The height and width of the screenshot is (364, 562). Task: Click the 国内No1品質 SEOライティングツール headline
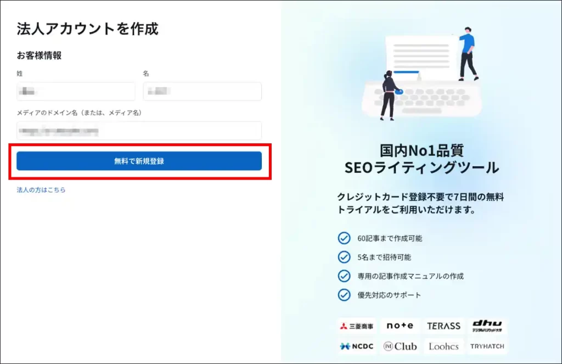coord(421,159)
